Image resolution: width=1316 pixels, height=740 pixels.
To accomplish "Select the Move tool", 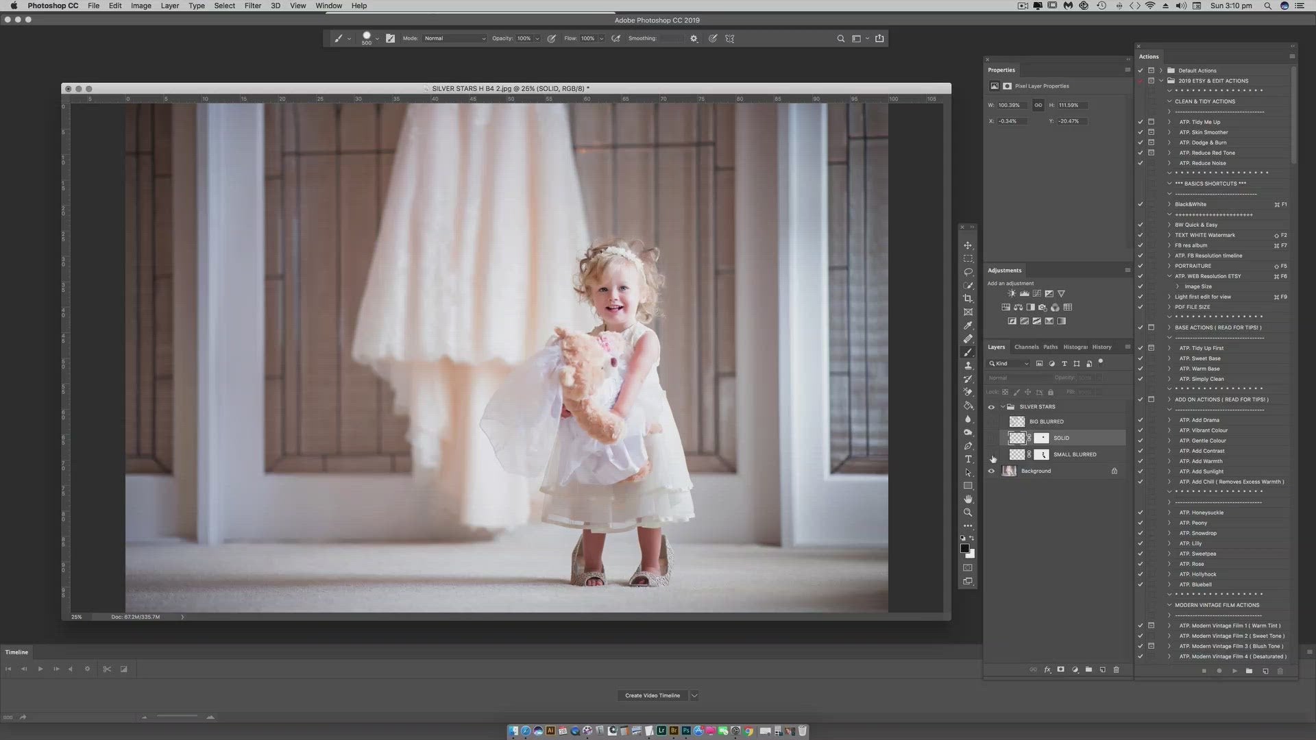I will click(967, 245).
